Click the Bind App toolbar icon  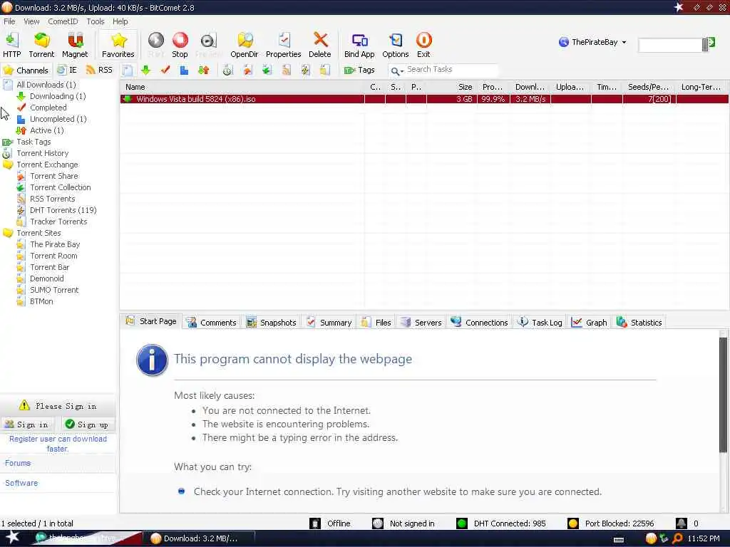pyautogui.click(x=359, y=45)
